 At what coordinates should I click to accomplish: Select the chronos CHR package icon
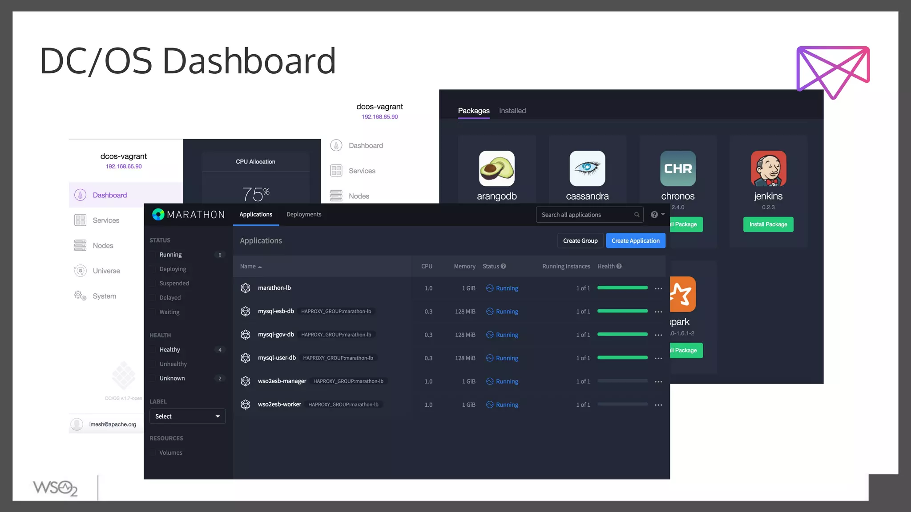[x=678, y=168]
